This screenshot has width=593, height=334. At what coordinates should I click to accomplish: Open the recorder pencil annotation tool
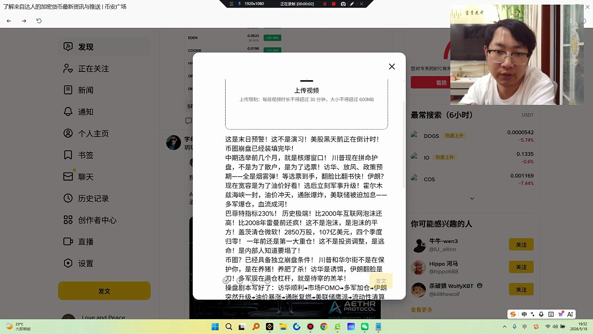352,4
